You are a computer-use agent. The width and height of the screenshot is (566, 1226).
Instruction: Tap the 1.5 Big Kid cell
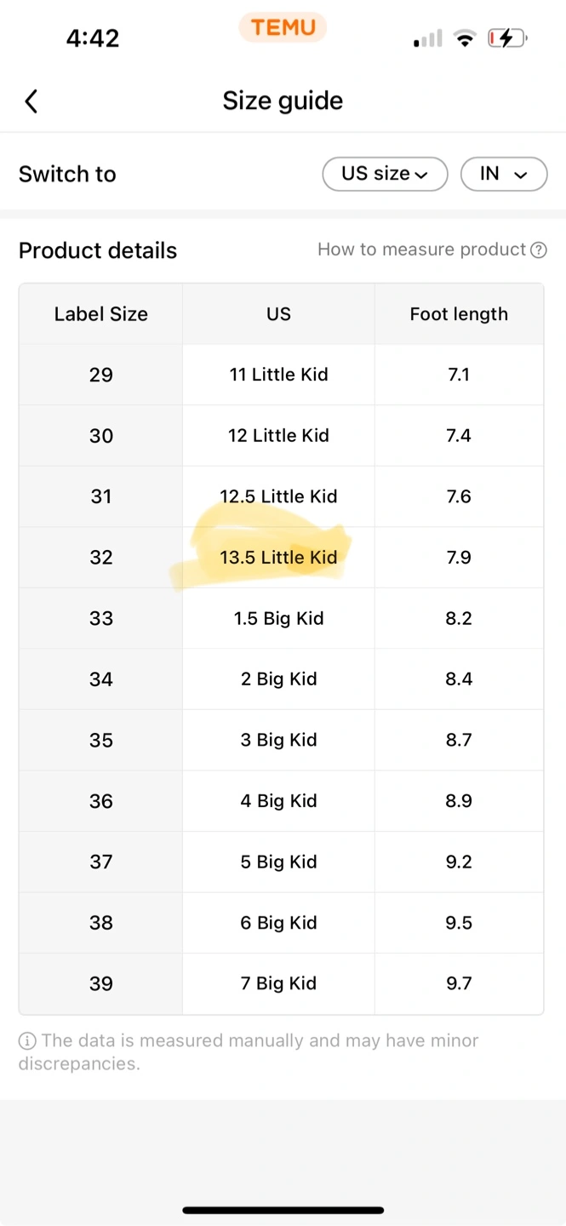pos(278,618)
